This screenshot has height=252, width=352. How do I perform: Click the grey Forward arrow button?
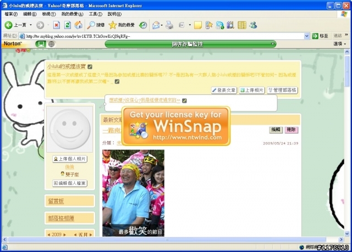coord(40,25)
